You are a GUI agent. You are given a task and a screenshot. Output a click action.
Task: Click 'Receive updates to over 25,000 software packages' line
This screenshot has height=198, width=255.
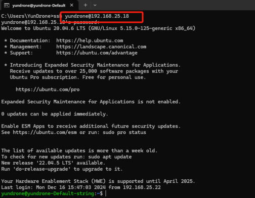94,71
